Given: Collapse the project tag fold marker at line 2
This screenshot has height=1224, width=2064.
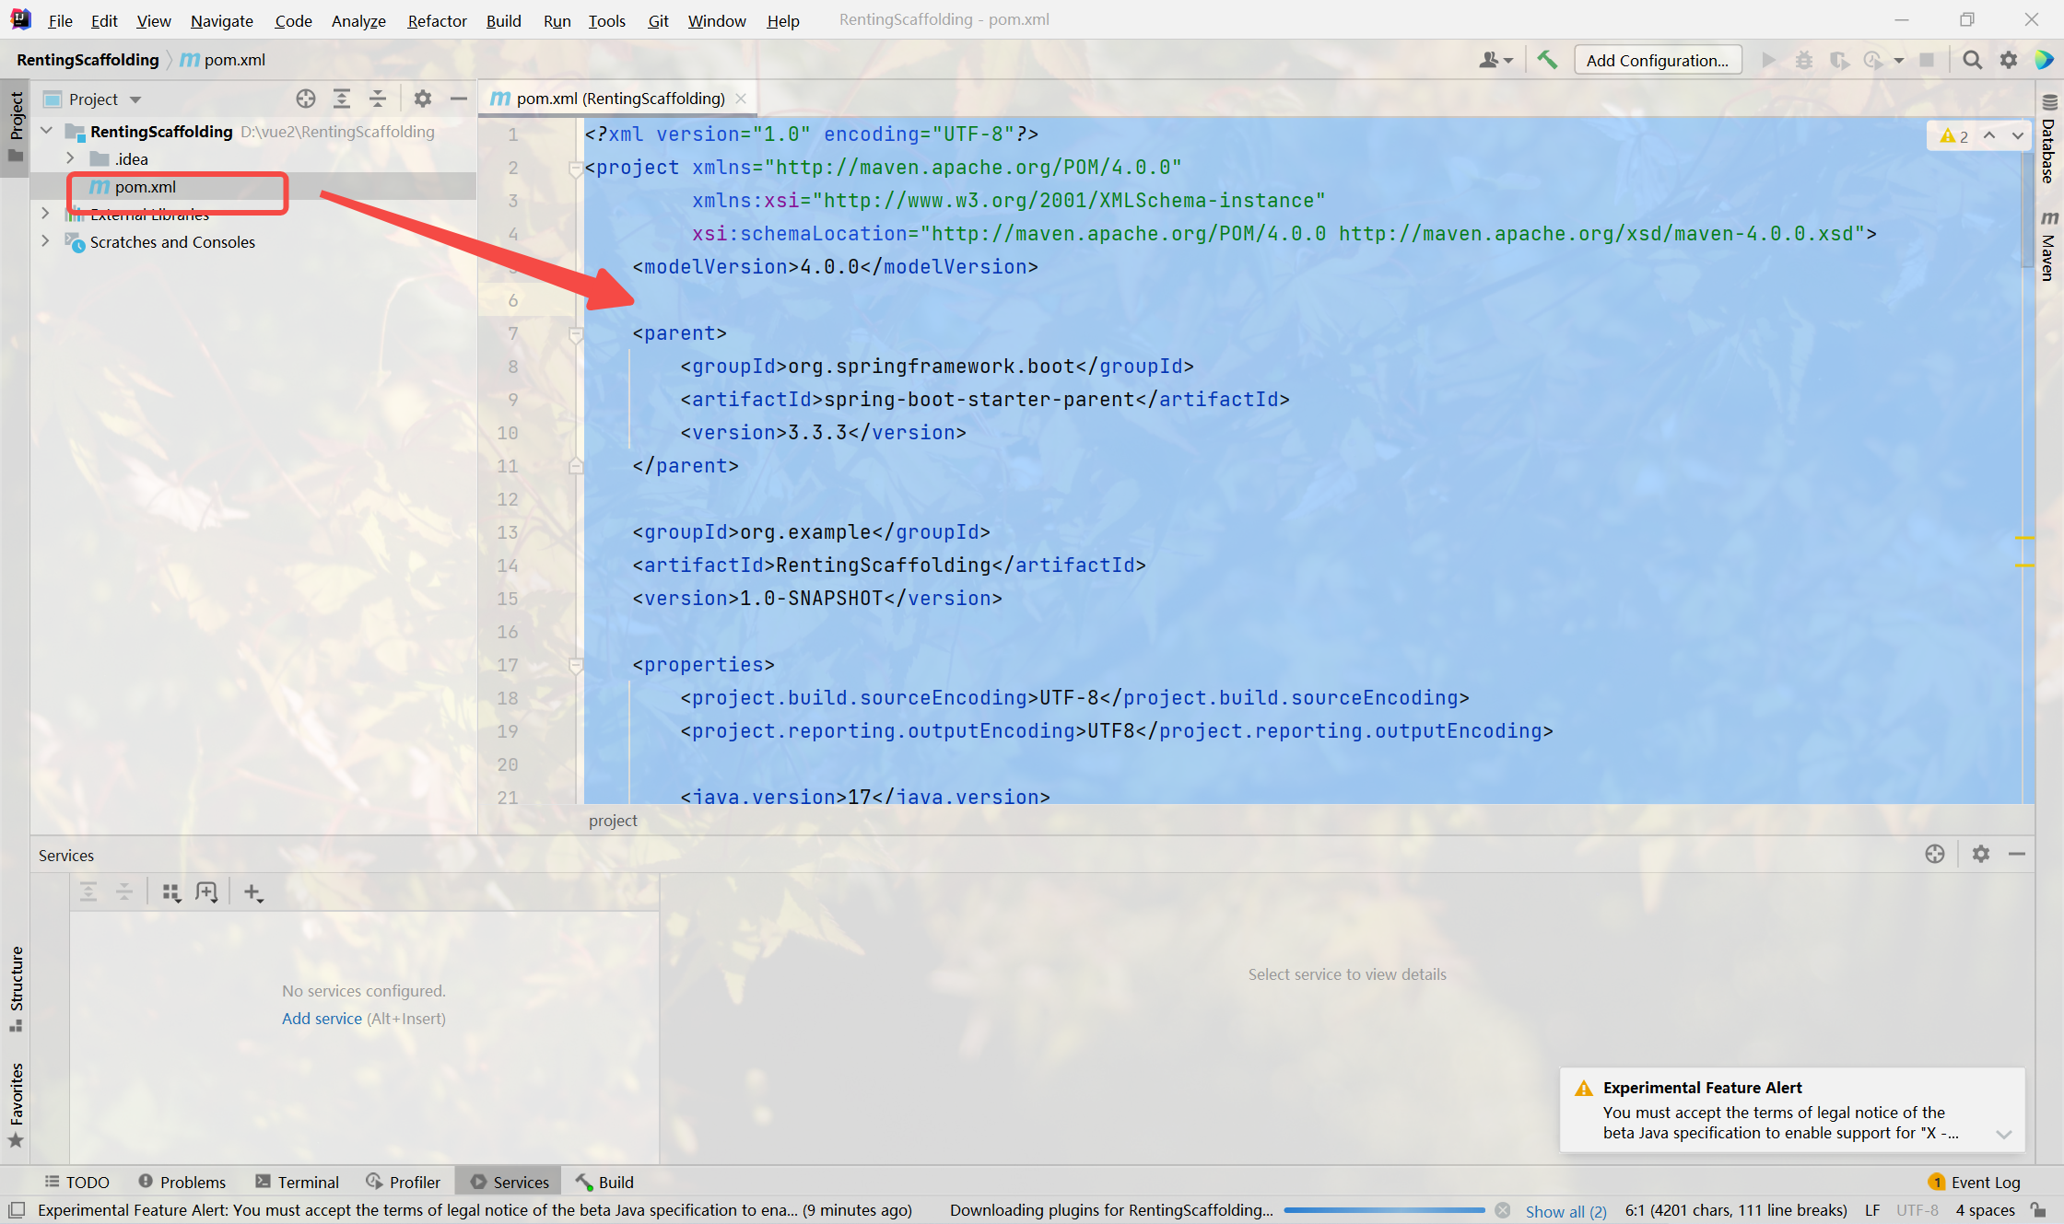Looking at the screenshot, I should [x=576, y=168].
